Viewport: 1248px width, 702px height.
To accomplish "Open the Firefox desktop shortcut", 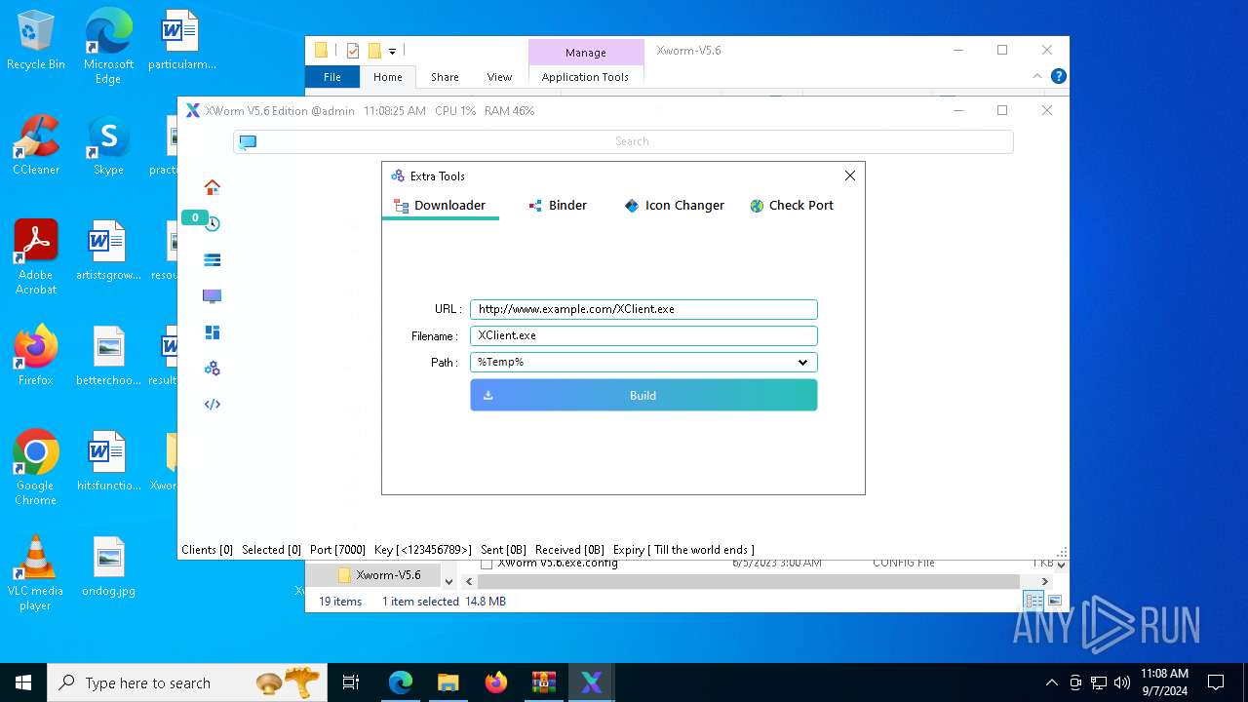I will click(x=36, y=357).
